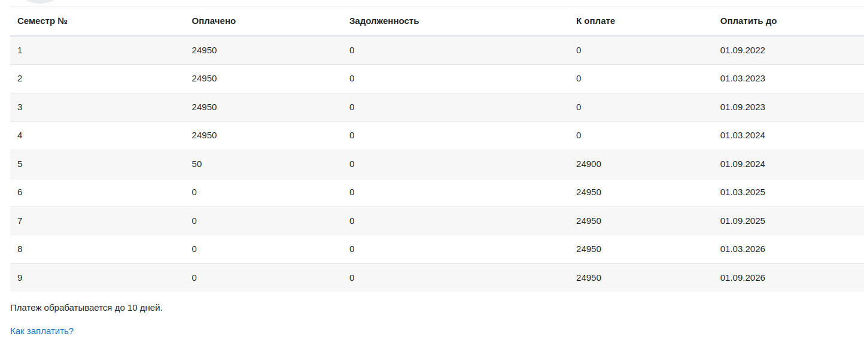
Task: Select the semester 1 row number
Action: 20,50
